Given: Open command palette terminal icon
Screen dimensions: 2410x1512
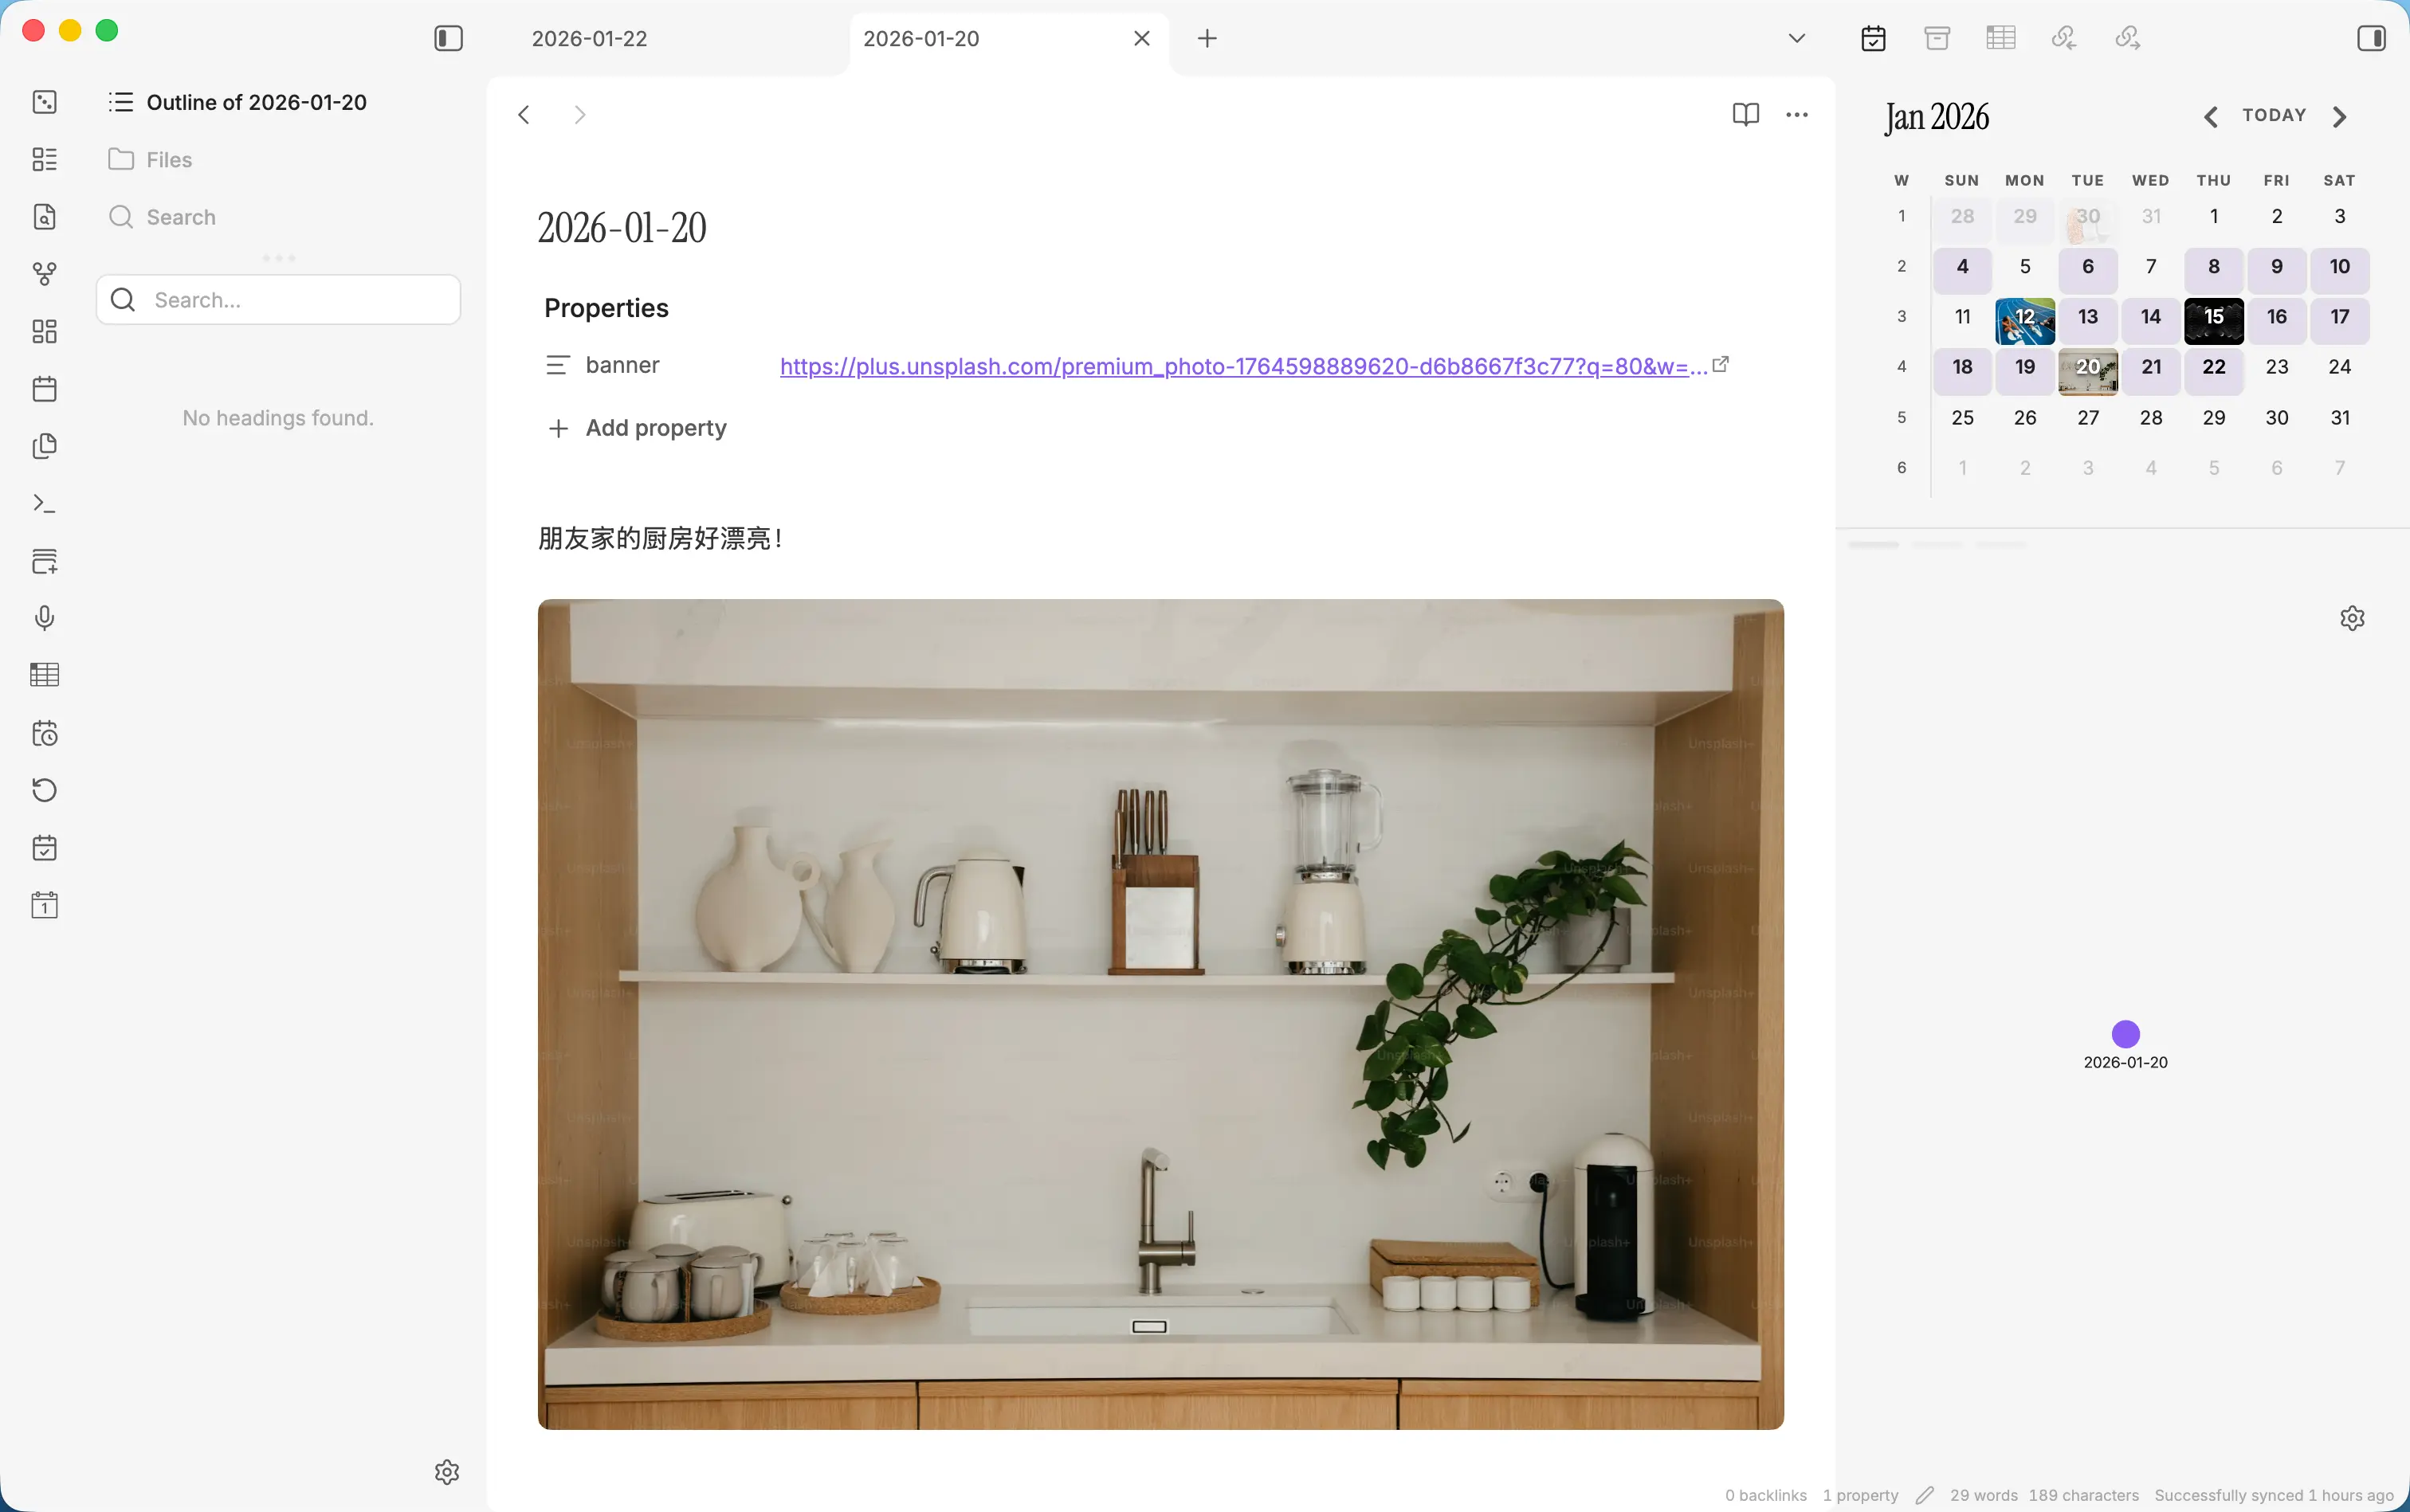Looking at the screenshot, I should tap(44, 503).
